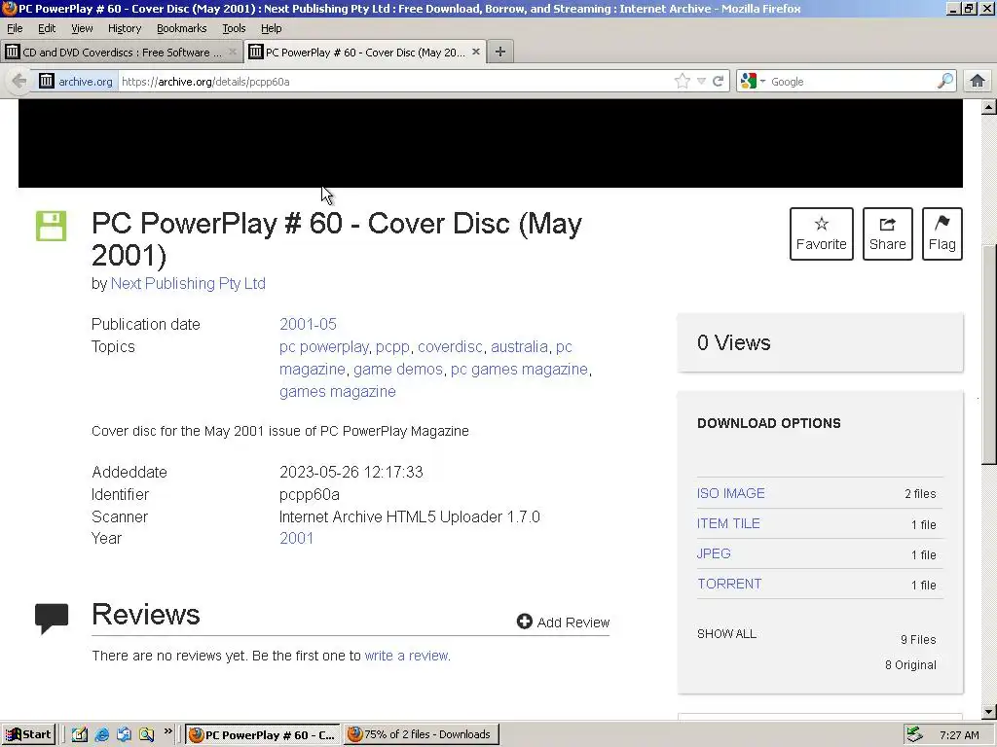The width and height of the screenshot is (997, 747).
Task: Download the JPEG file
Action: coord(714,553)
